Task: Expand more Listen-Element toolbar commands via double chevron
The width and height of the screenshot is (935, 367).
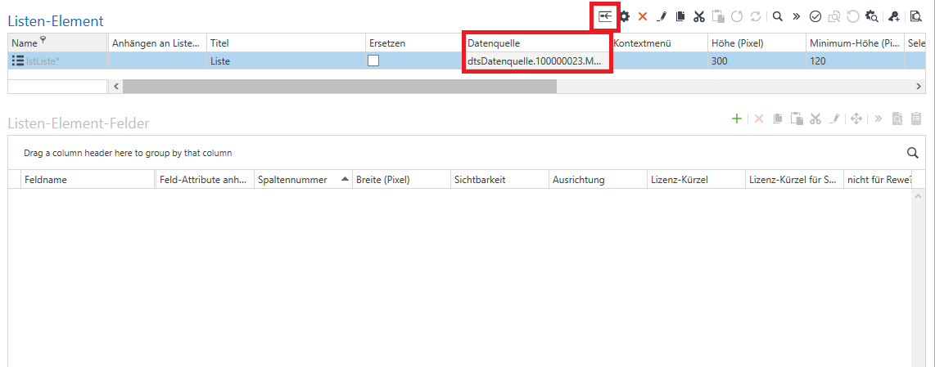Action: 796,16
